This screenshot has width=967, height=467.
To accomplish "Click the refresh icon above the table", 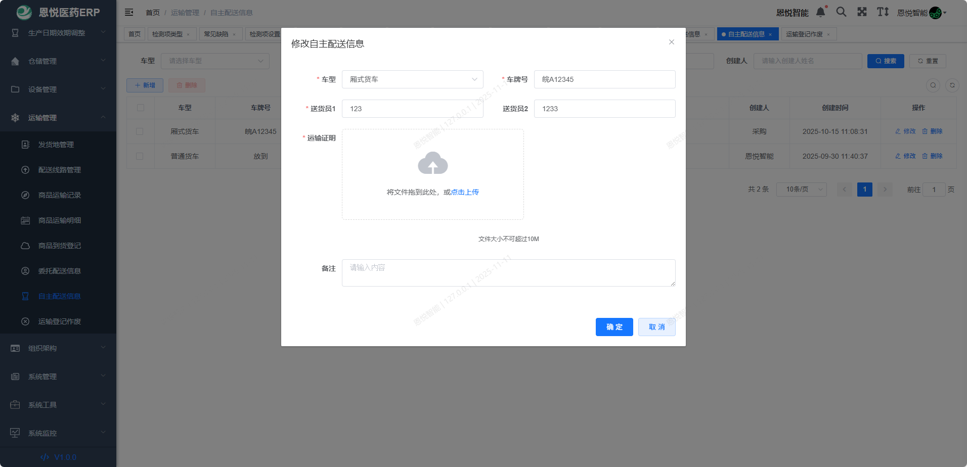I will tap(952, 85).
